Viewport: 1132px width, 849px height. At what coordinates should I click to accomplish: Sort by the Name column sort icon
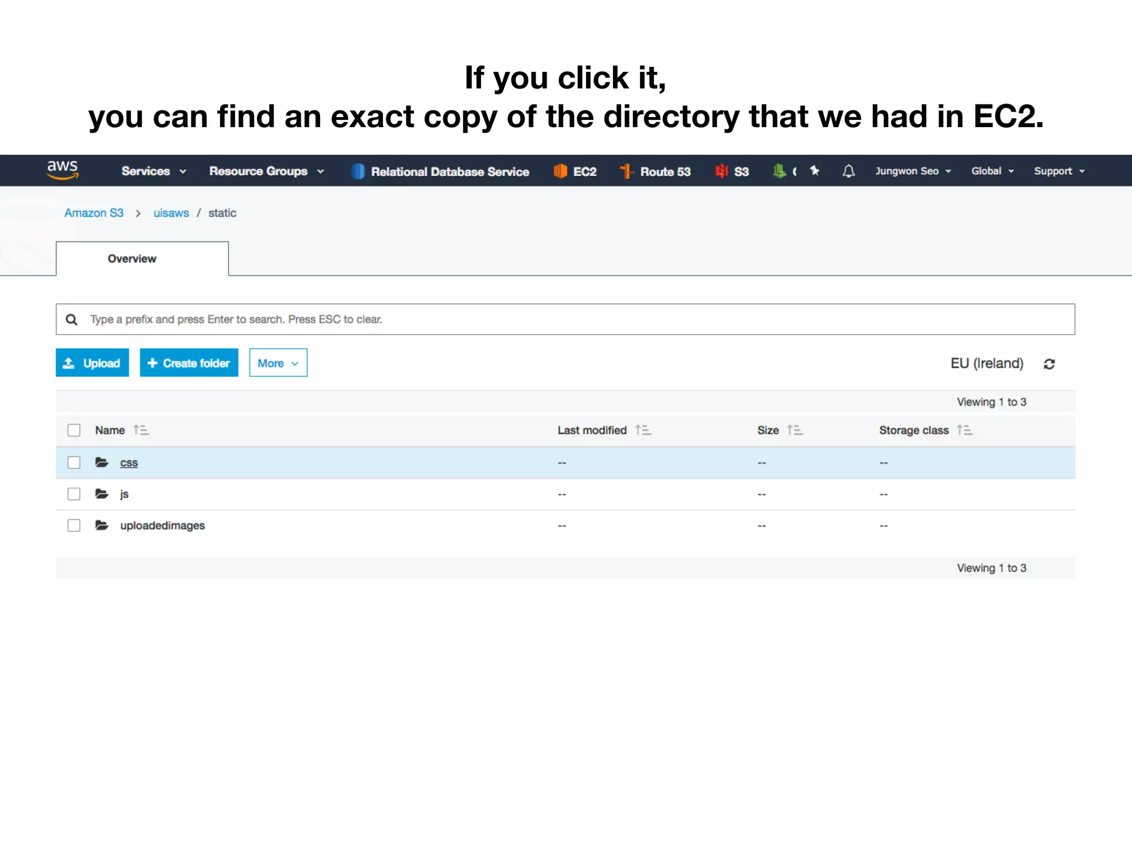click(141, 430)
